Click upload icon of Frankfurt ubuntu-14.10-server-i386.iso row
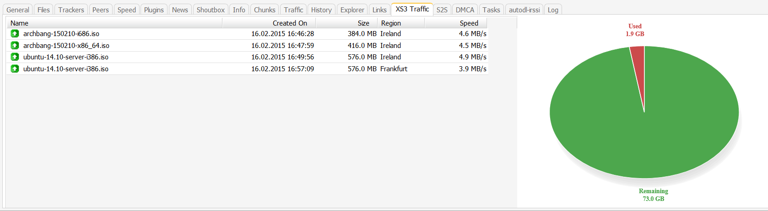The width and height of the screenshot is (768, 211). pyautogui.click(x=15, y=69)
